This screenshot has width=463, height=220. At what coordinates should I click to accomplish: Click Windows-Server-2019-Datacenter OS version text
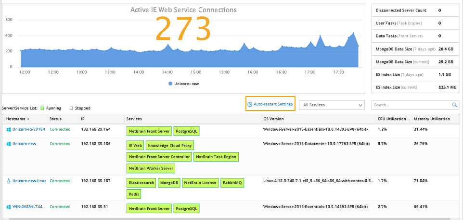coord(316,144)
